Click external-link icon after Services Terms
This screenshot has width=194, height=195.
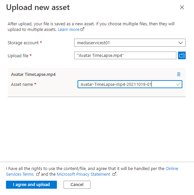click(38, 174)
